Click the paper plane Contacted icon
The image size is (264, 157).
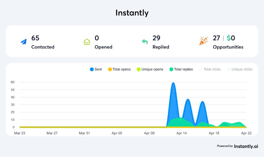point(23,42)
